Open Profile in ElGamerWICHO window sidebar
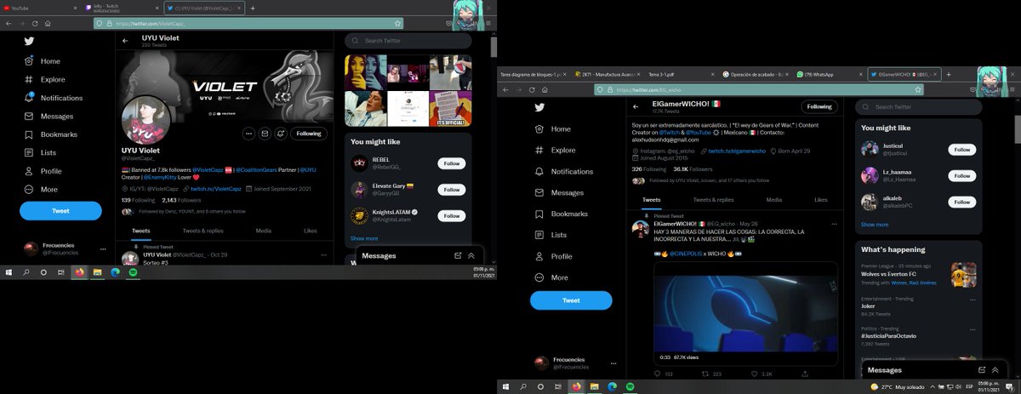1021x394 pixels. (x=553, y=256)
